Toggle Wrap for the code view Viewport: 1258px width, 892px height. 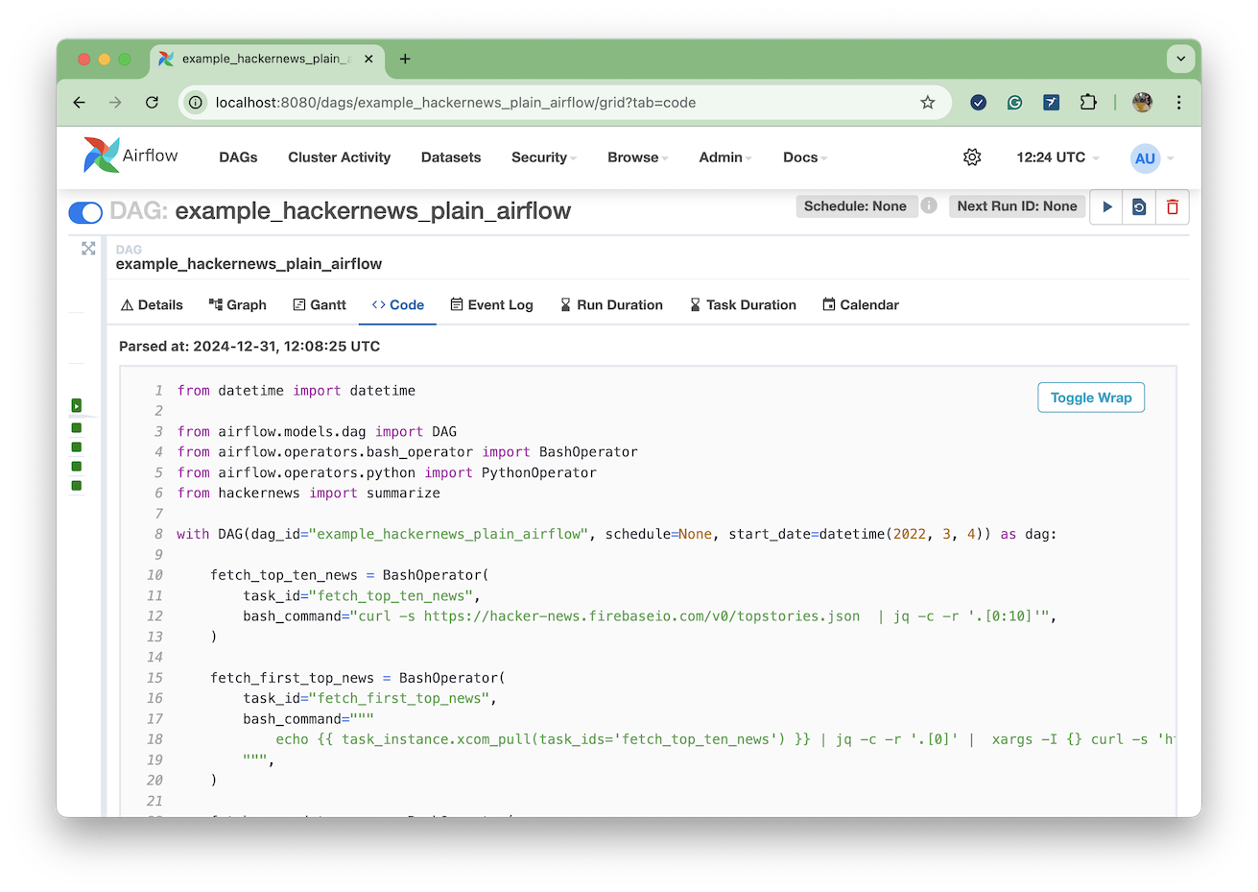pyautogui.click(x=1090, y=398)
